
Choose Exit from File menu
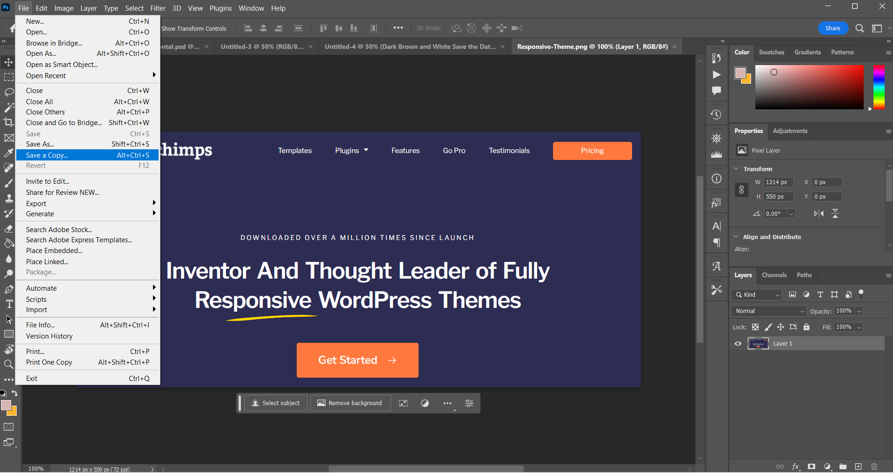pos(87,379)
